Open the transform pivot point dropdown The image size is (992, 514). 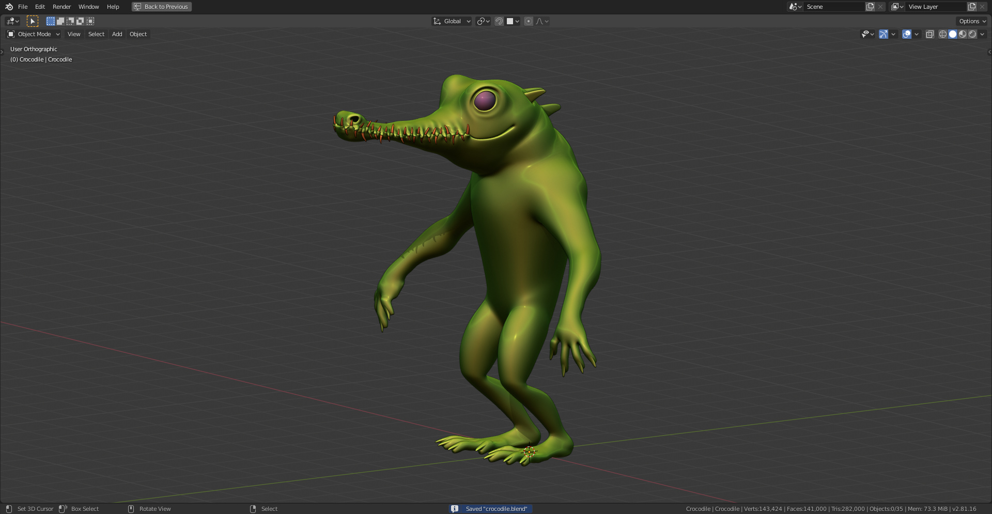click(x=484, y=21)
